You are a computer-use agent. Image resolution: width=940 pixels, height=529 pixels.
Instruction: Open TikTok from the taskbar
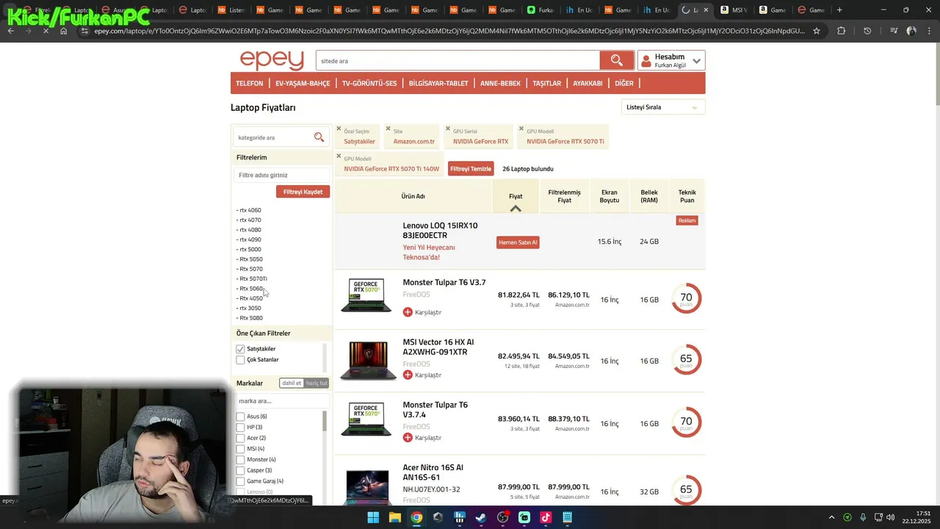point(546,517)
